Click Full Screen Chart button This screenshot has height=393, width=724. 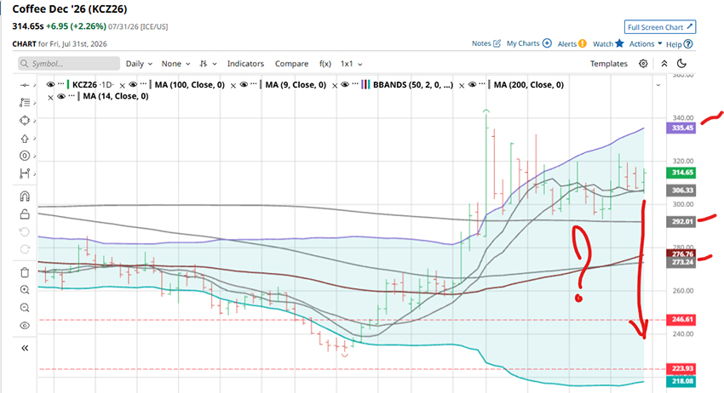(660, 26)
